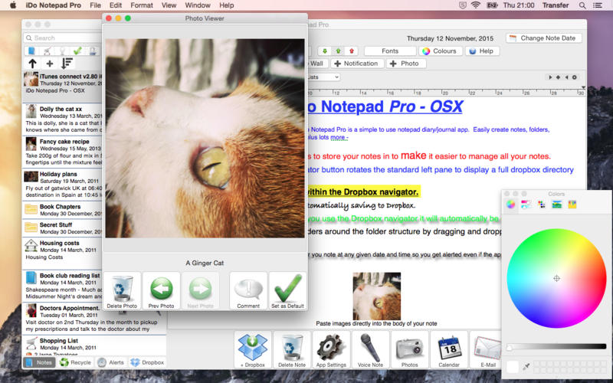The width and height of the screenshot is (613, 383).
Task: Open Photos camera icon in bottom toolbar
Action: (x=409, y=349)
